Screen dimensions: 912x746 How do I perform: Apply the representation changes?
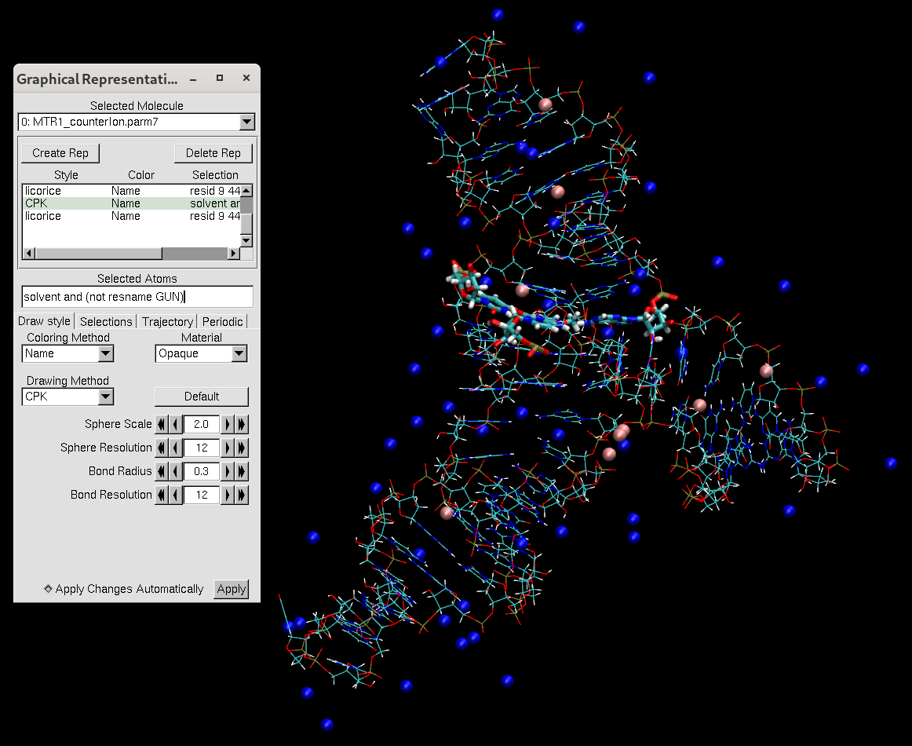pyautogui.click(x=231, y=588)
